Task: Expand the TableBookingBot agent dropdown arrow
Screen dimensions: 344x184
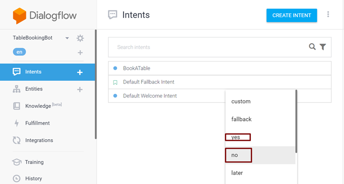Action: (67, 38)
